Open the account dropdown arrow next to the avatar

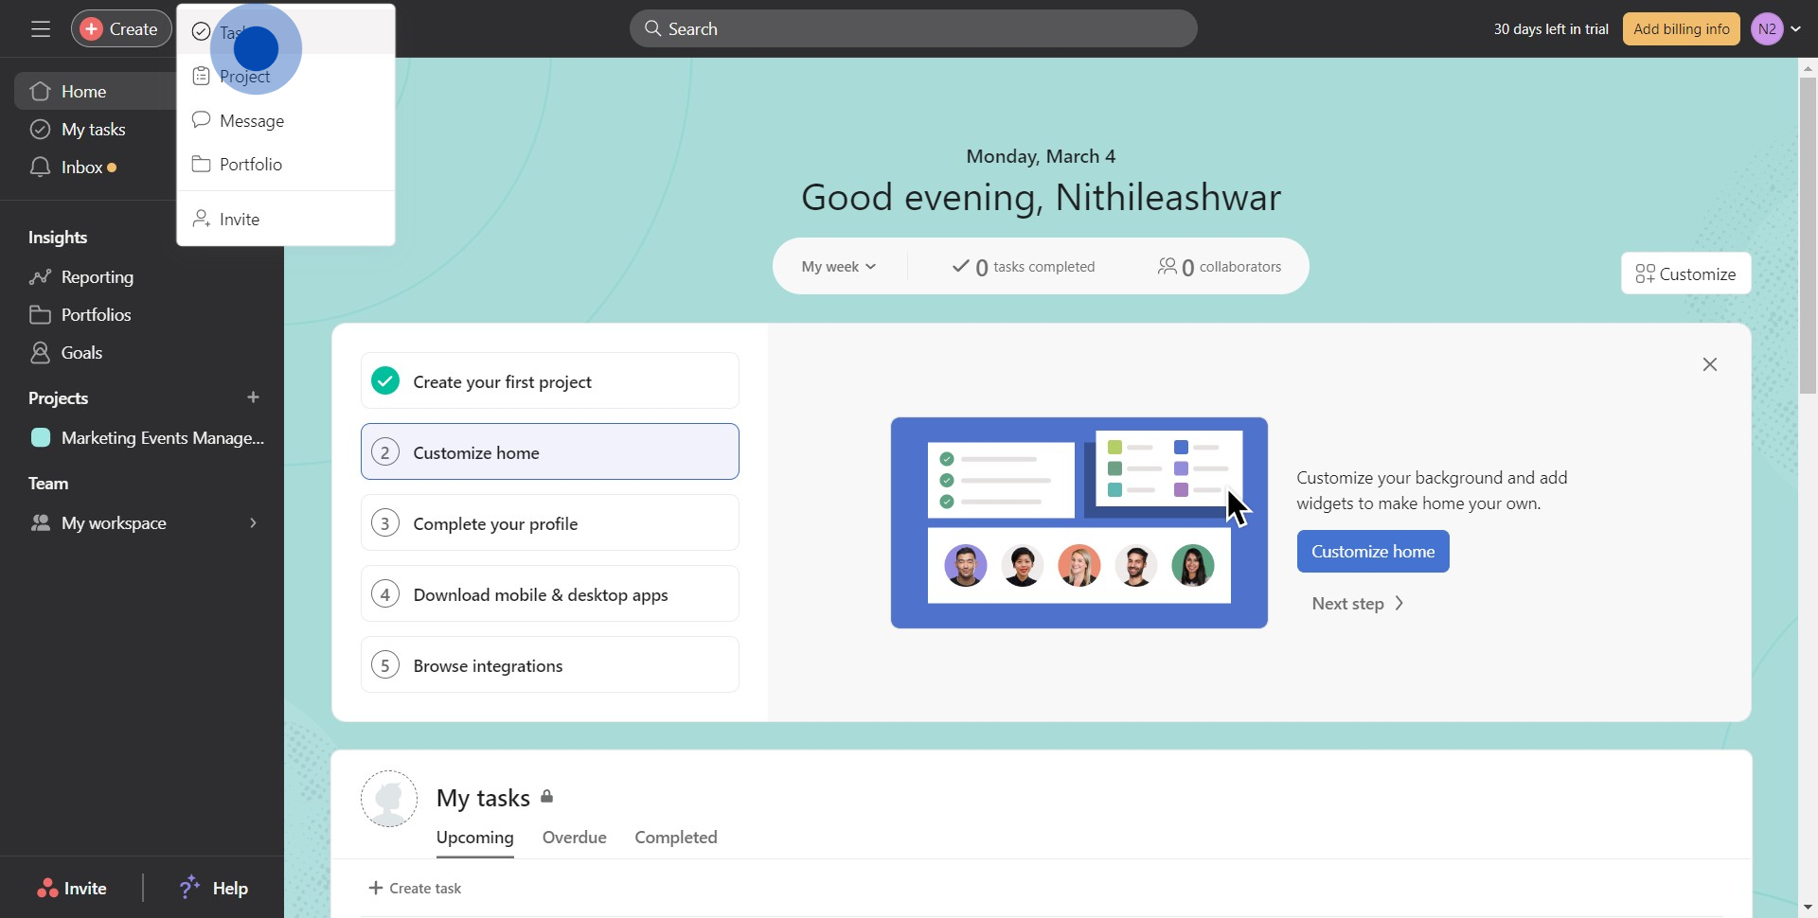pyautogui.click(x=1795, y=29)
